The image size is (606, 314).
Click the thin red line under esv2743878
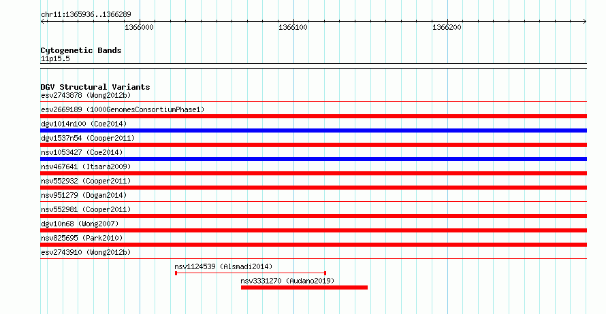[x=313, y=102]
